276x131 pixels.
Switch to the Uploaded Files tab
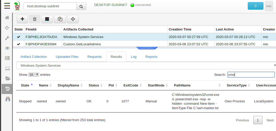coord(67,57)
